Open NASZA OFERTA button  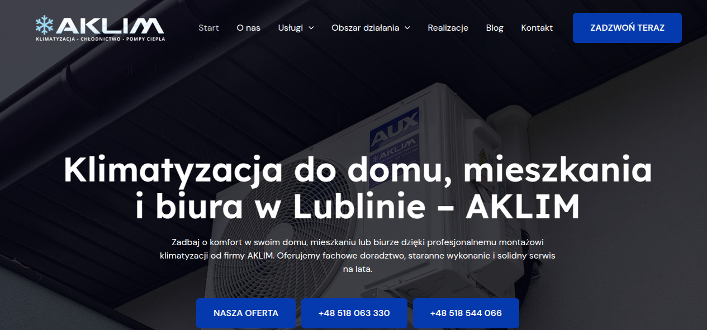[246, 313]
